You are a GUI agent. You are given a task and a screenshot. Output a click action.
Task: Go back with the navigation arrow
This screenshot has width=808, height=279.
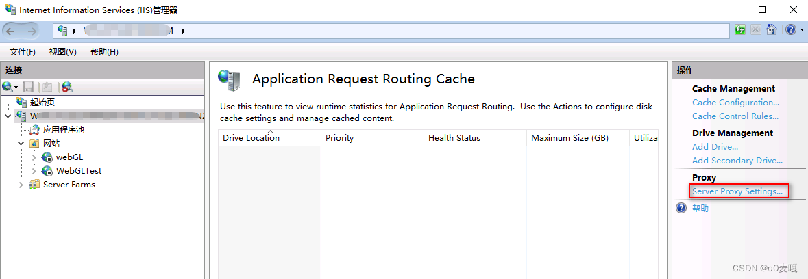point(11,31)
